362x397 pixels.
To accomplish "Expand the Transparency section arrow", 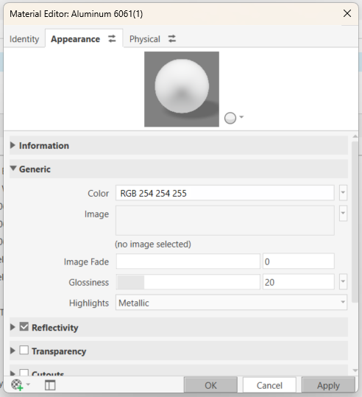I will [13, 351].
